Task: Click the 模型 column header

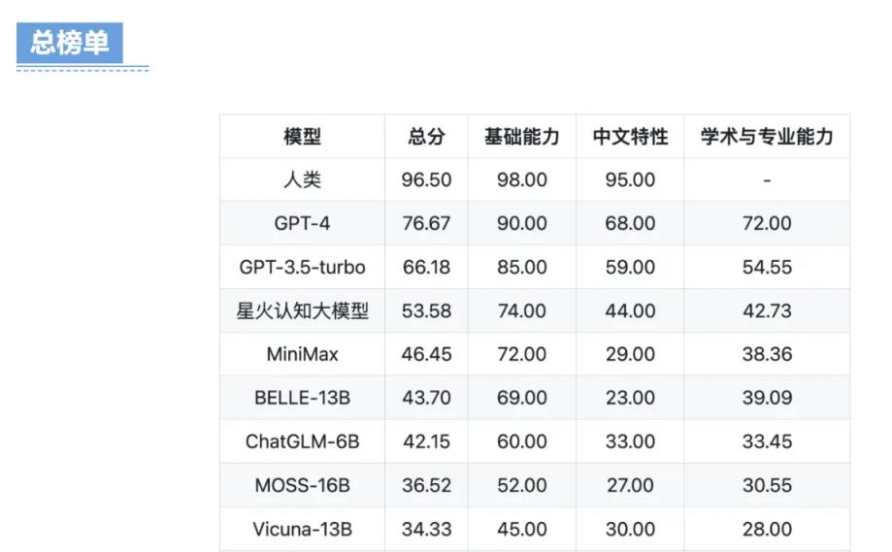Action: coord(302,137)
